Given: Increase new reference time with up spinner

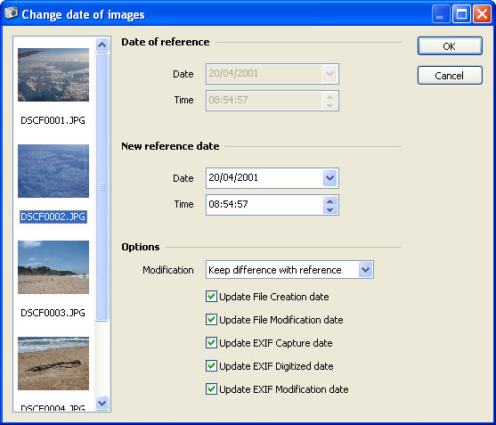Looking at the screenshot, I should click(330, 201).
